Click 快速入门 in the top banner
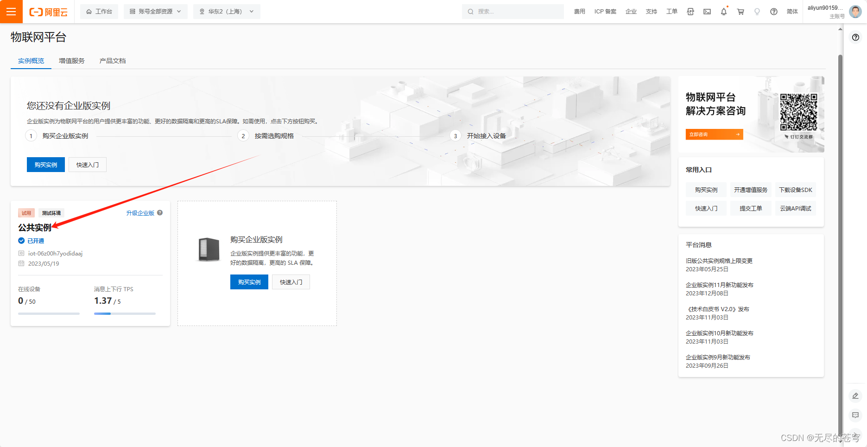Viewport: 867px width, 447px height. click(88, 165)
